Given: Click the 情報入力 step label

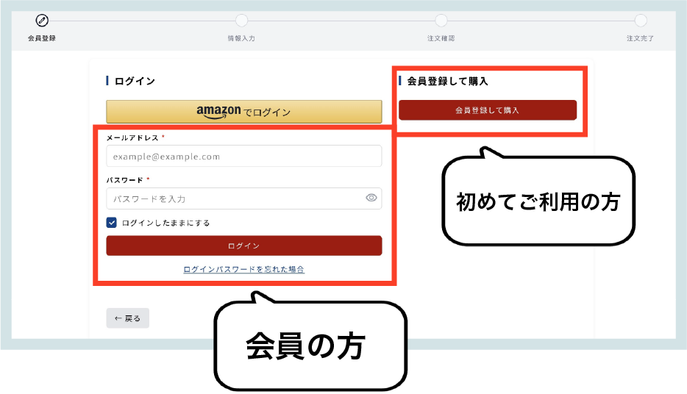Looking at the screenshot, I should click(241, 38).
